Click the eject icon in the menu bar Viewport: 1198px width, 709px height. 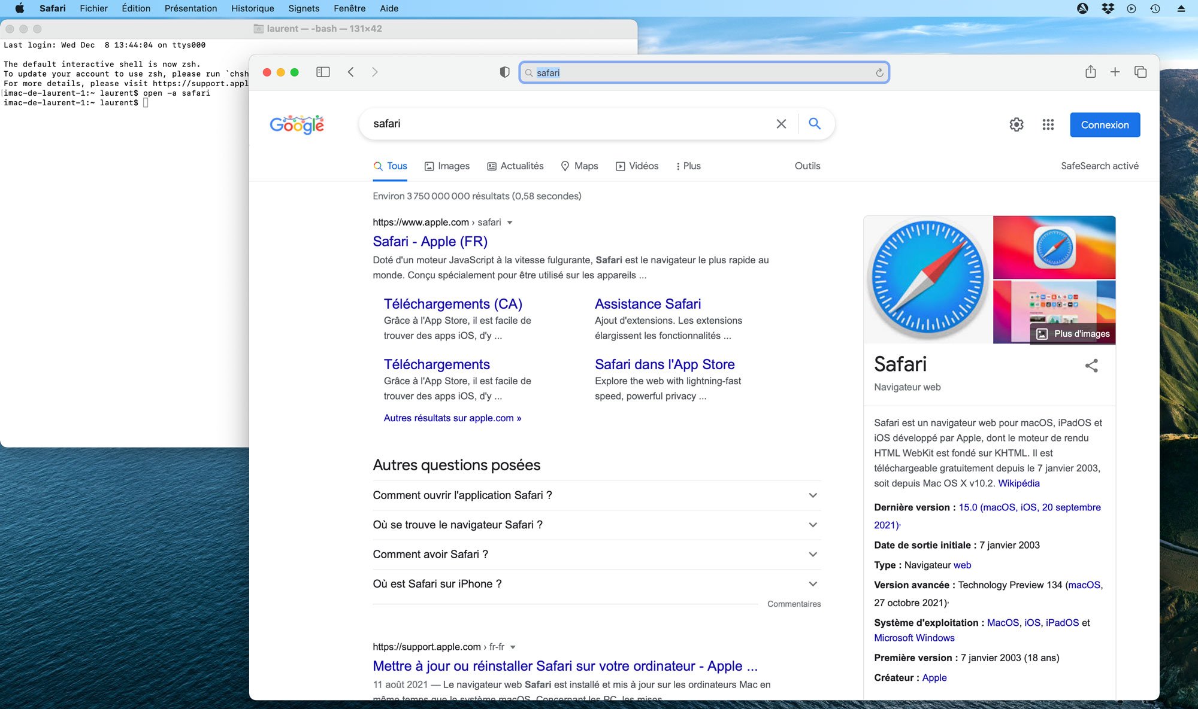pyautogui.click(x=1181, y=8)
